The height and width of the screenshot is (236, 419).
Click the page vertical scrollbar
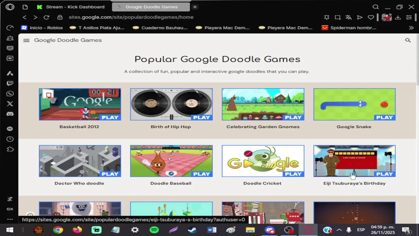click(x=417, y=59)
